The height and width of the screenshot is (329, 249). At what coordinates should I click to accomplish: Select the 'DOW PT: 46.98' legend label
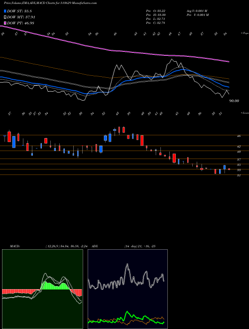20,23
